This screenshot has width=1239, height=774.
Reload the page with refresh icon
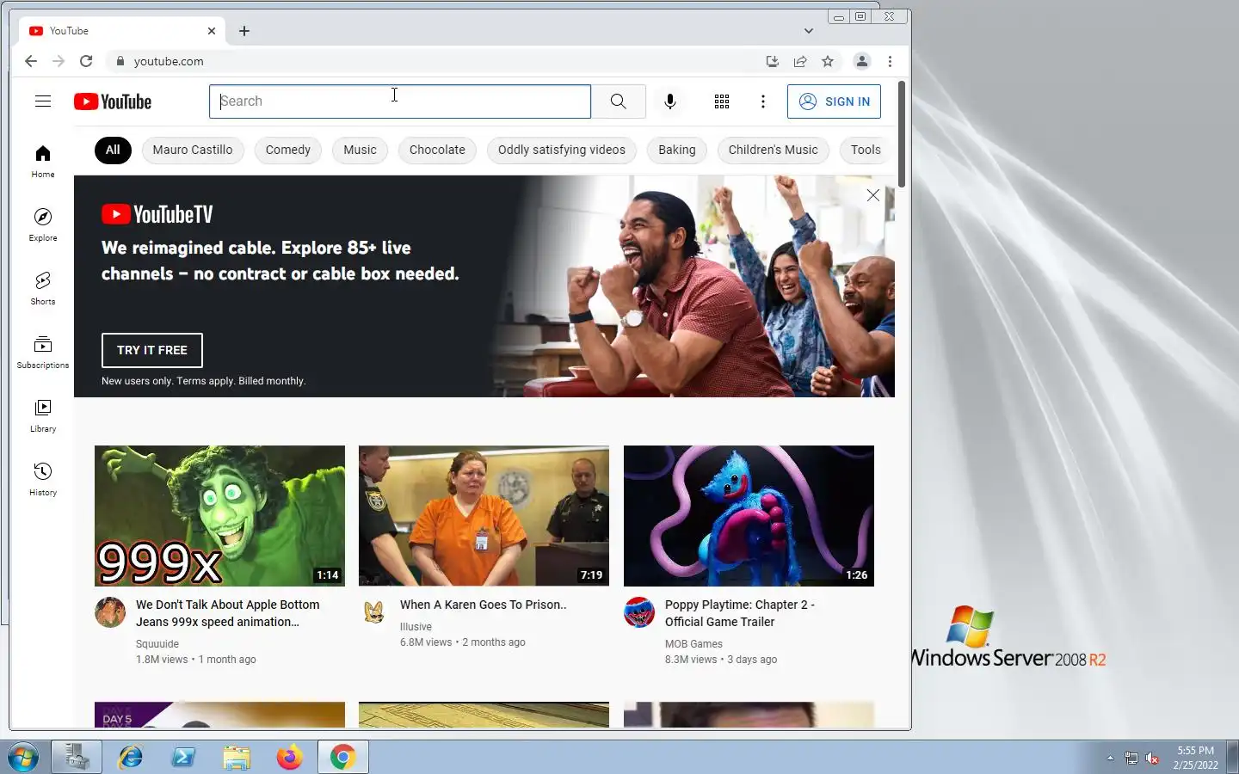click(x=86, y=61)
